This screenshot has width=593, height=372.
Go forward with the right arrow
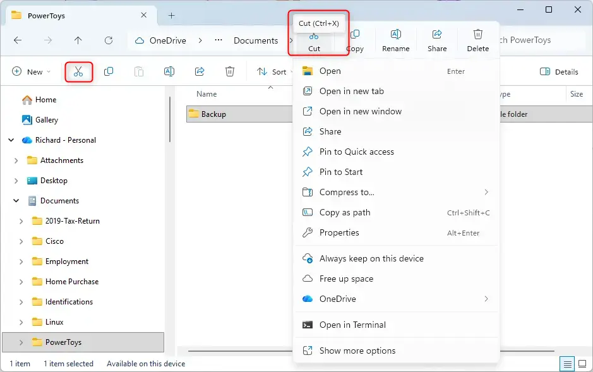47,40
